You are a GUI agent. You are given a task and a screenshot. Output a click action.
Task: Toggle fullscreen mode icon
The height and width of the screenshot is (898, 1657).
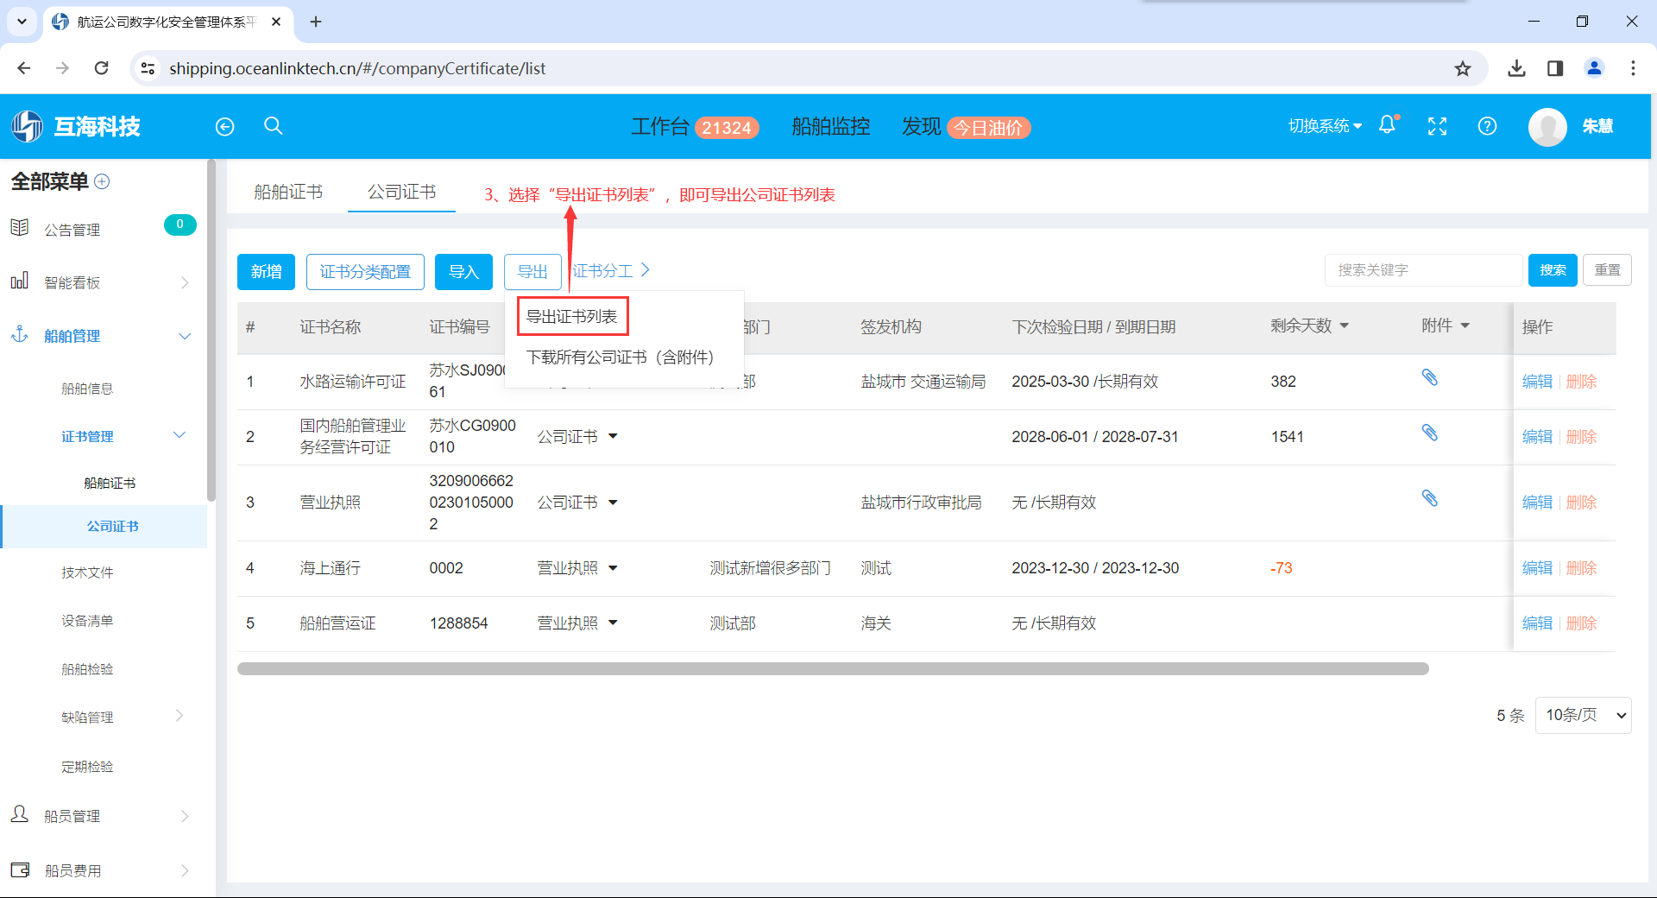click(1437, 126)
